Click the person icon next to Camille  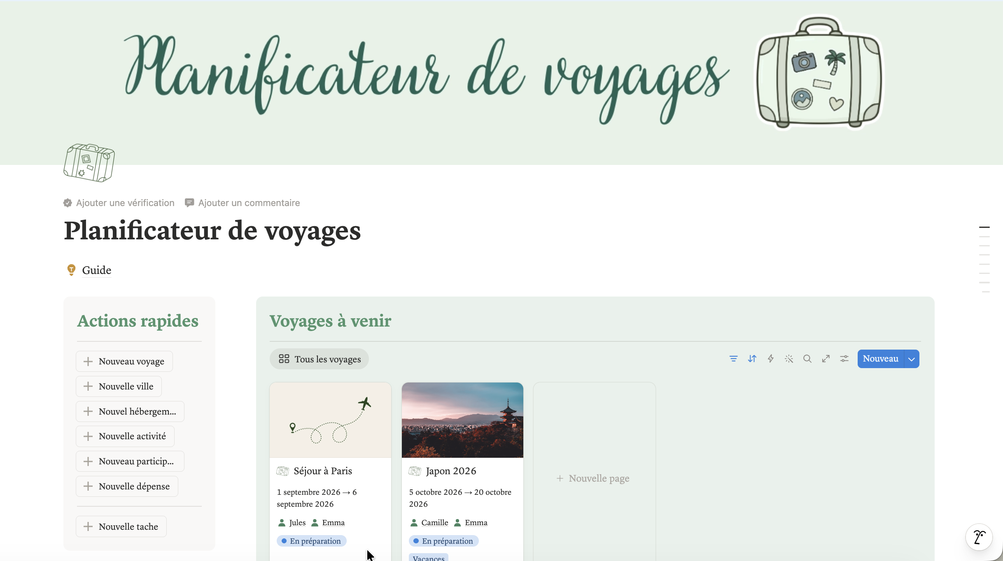point(414,523)
